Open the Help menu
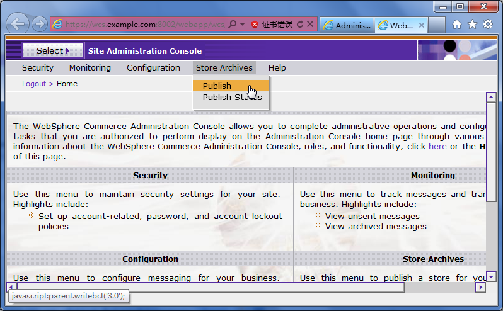The width and height of the screenshot is (503, 311). point(277,68)
